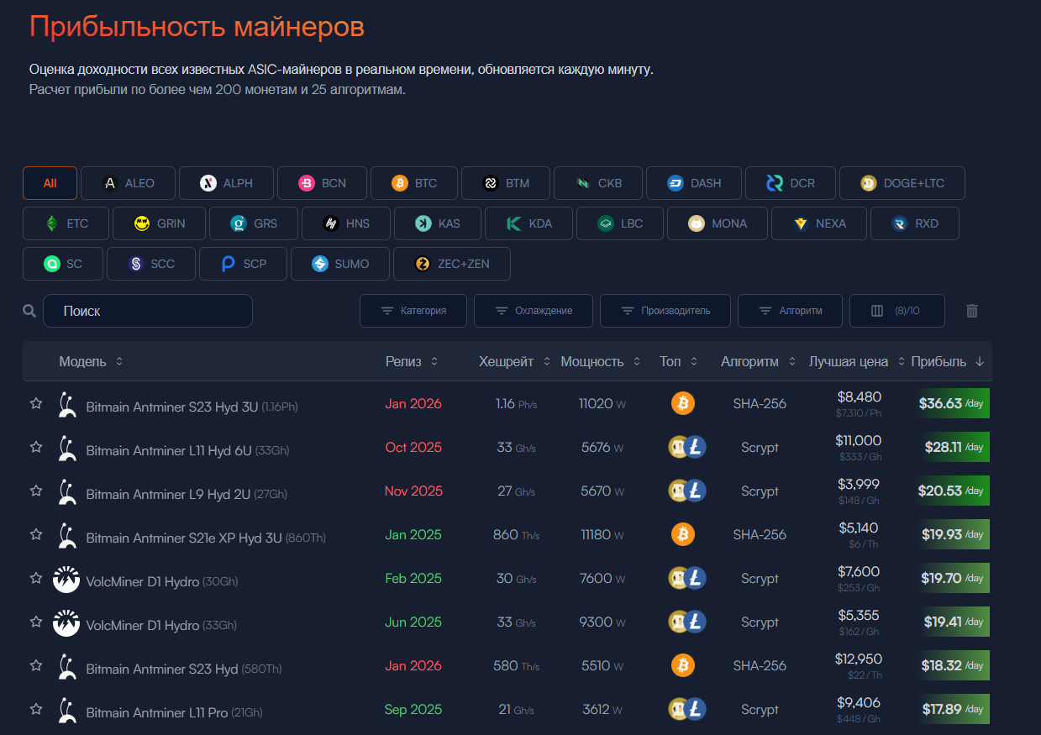Toggle the star for VolcMiner D1 Hydro 33Gh
This screenshot has width=1041, height=735.
[36, 622]
